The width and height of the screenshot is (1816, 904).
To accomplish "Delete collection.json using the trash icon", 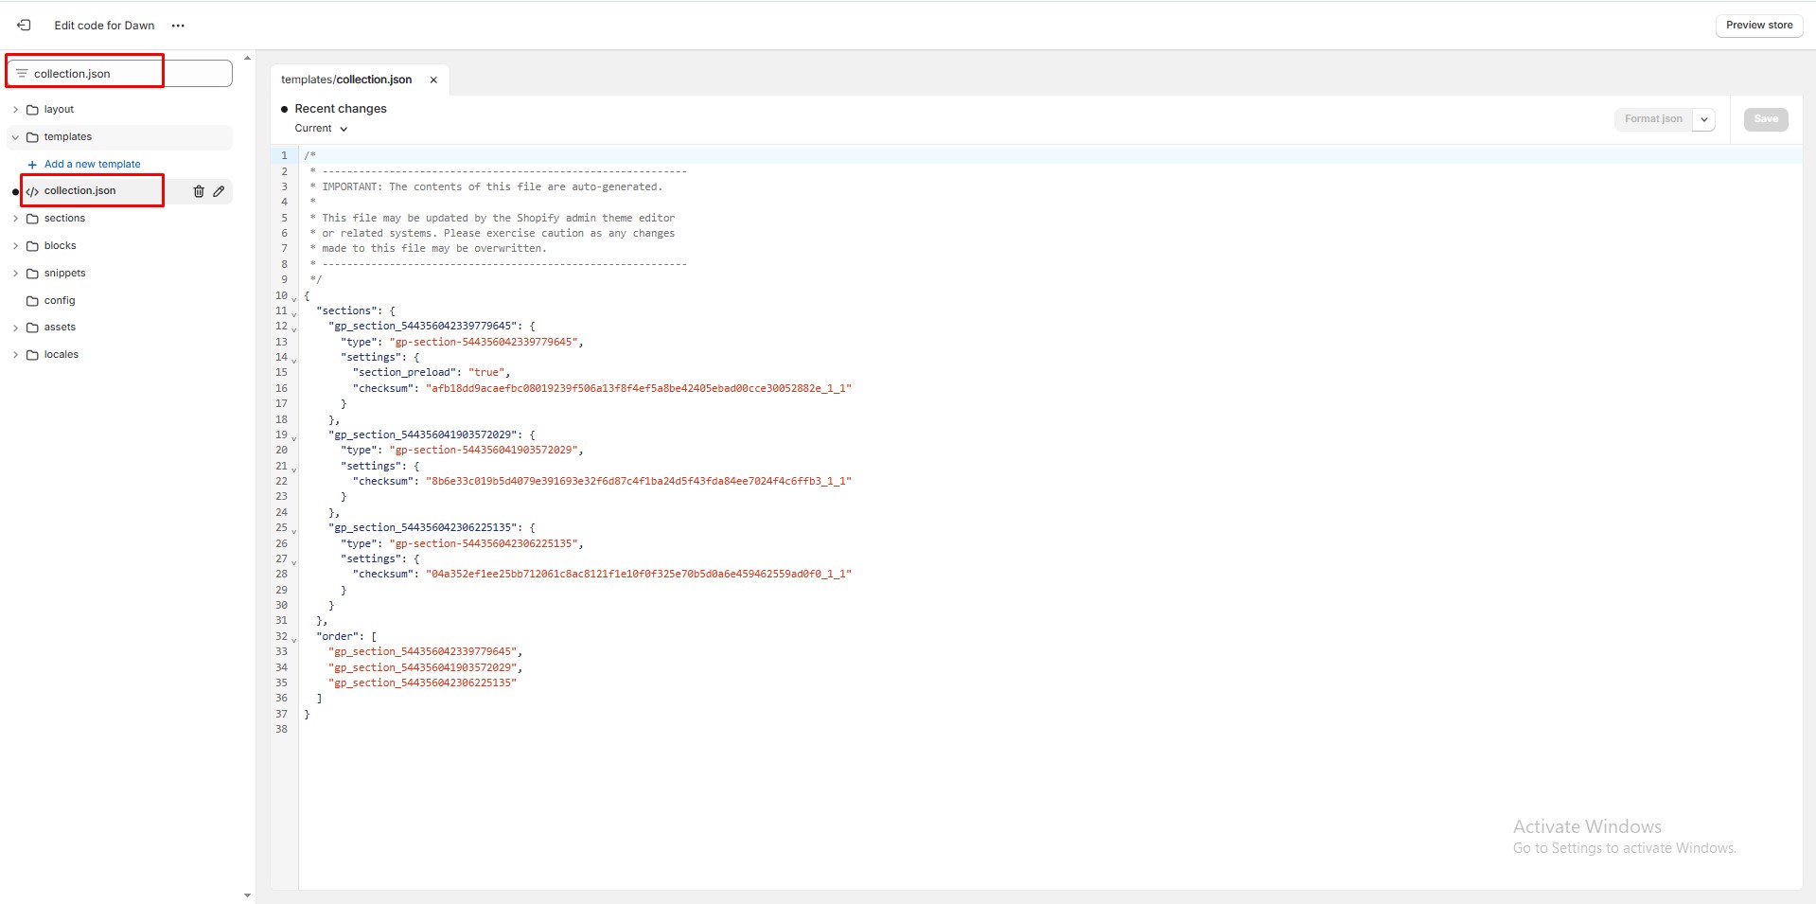I will [x=198, y=191].
